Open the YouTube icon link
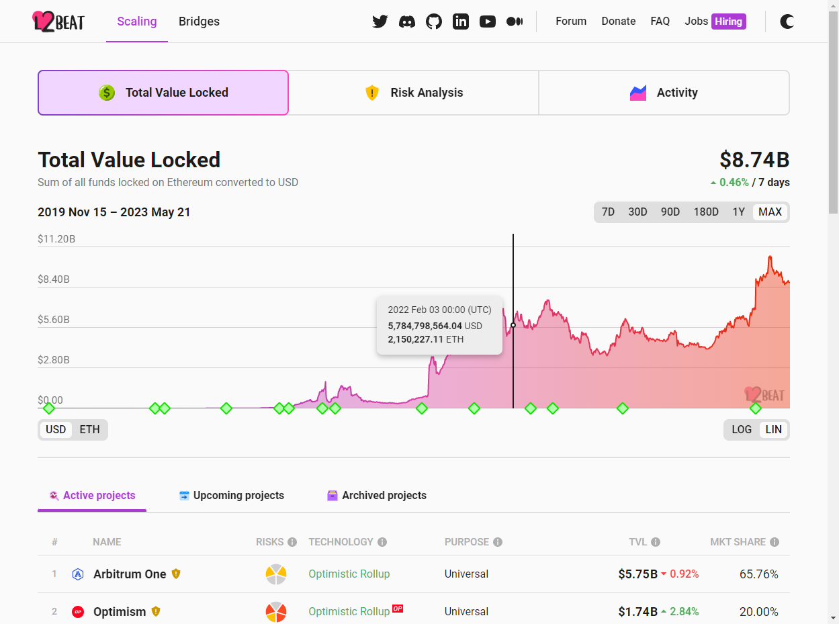The height and width of the screenshot is (624, 839). point(488,21)
